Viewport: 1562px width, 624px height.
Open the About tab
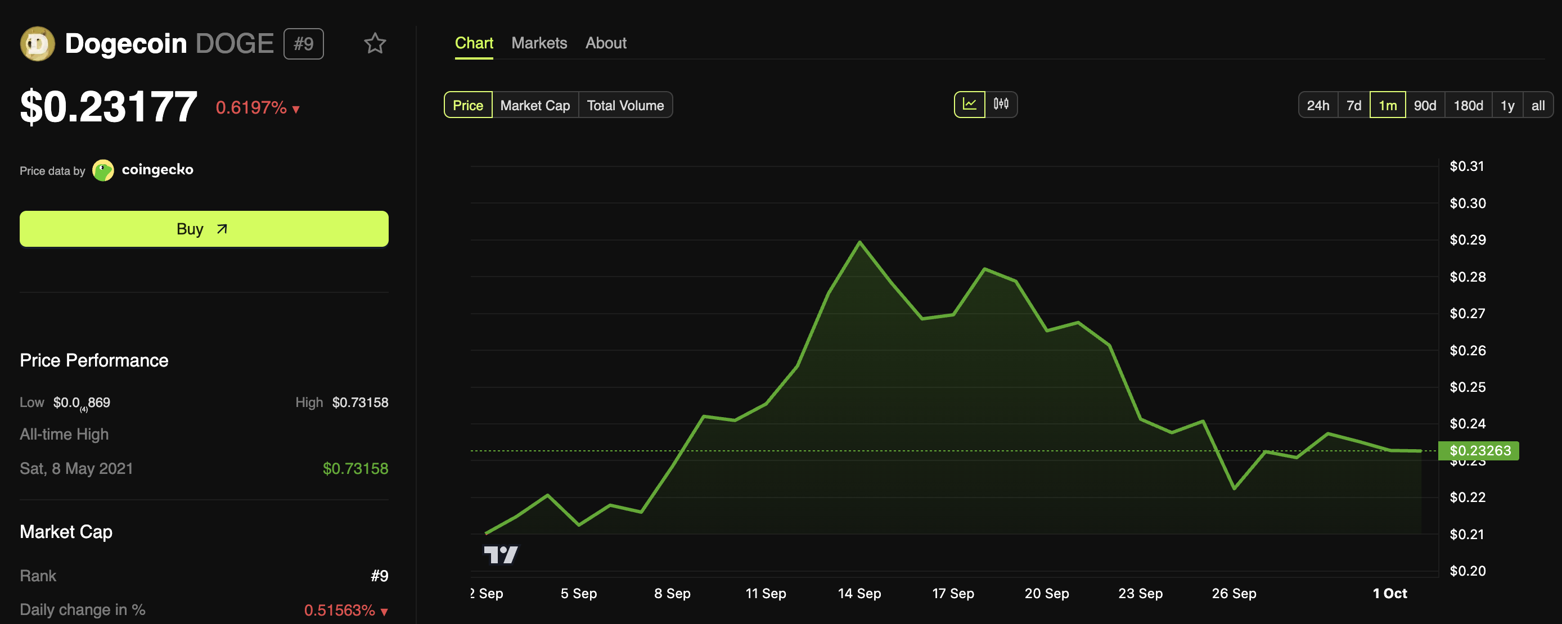(x=605, y=43)
